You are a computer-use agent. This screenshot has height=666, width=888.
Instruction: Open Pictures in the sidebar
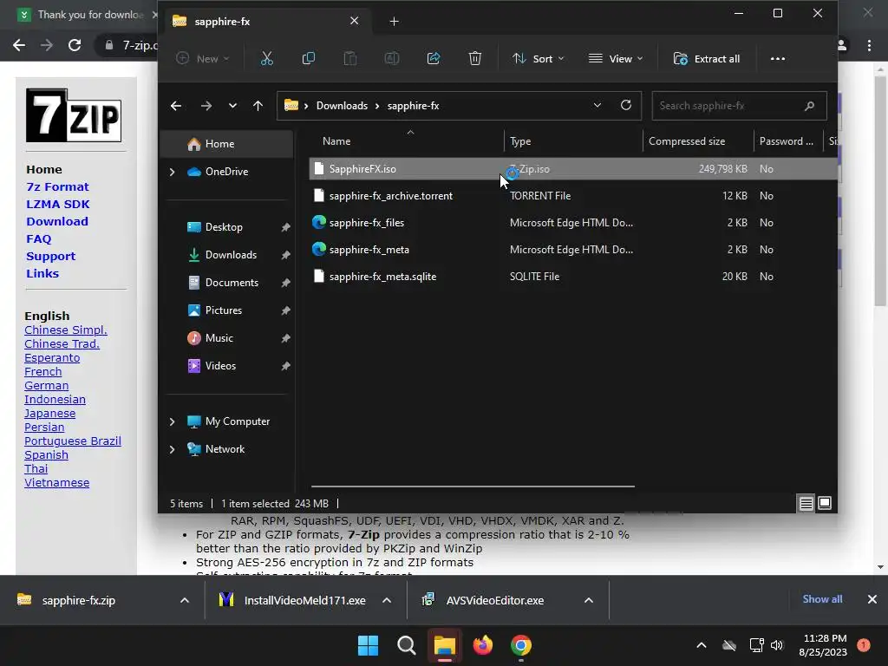click(x=223, y=310)
